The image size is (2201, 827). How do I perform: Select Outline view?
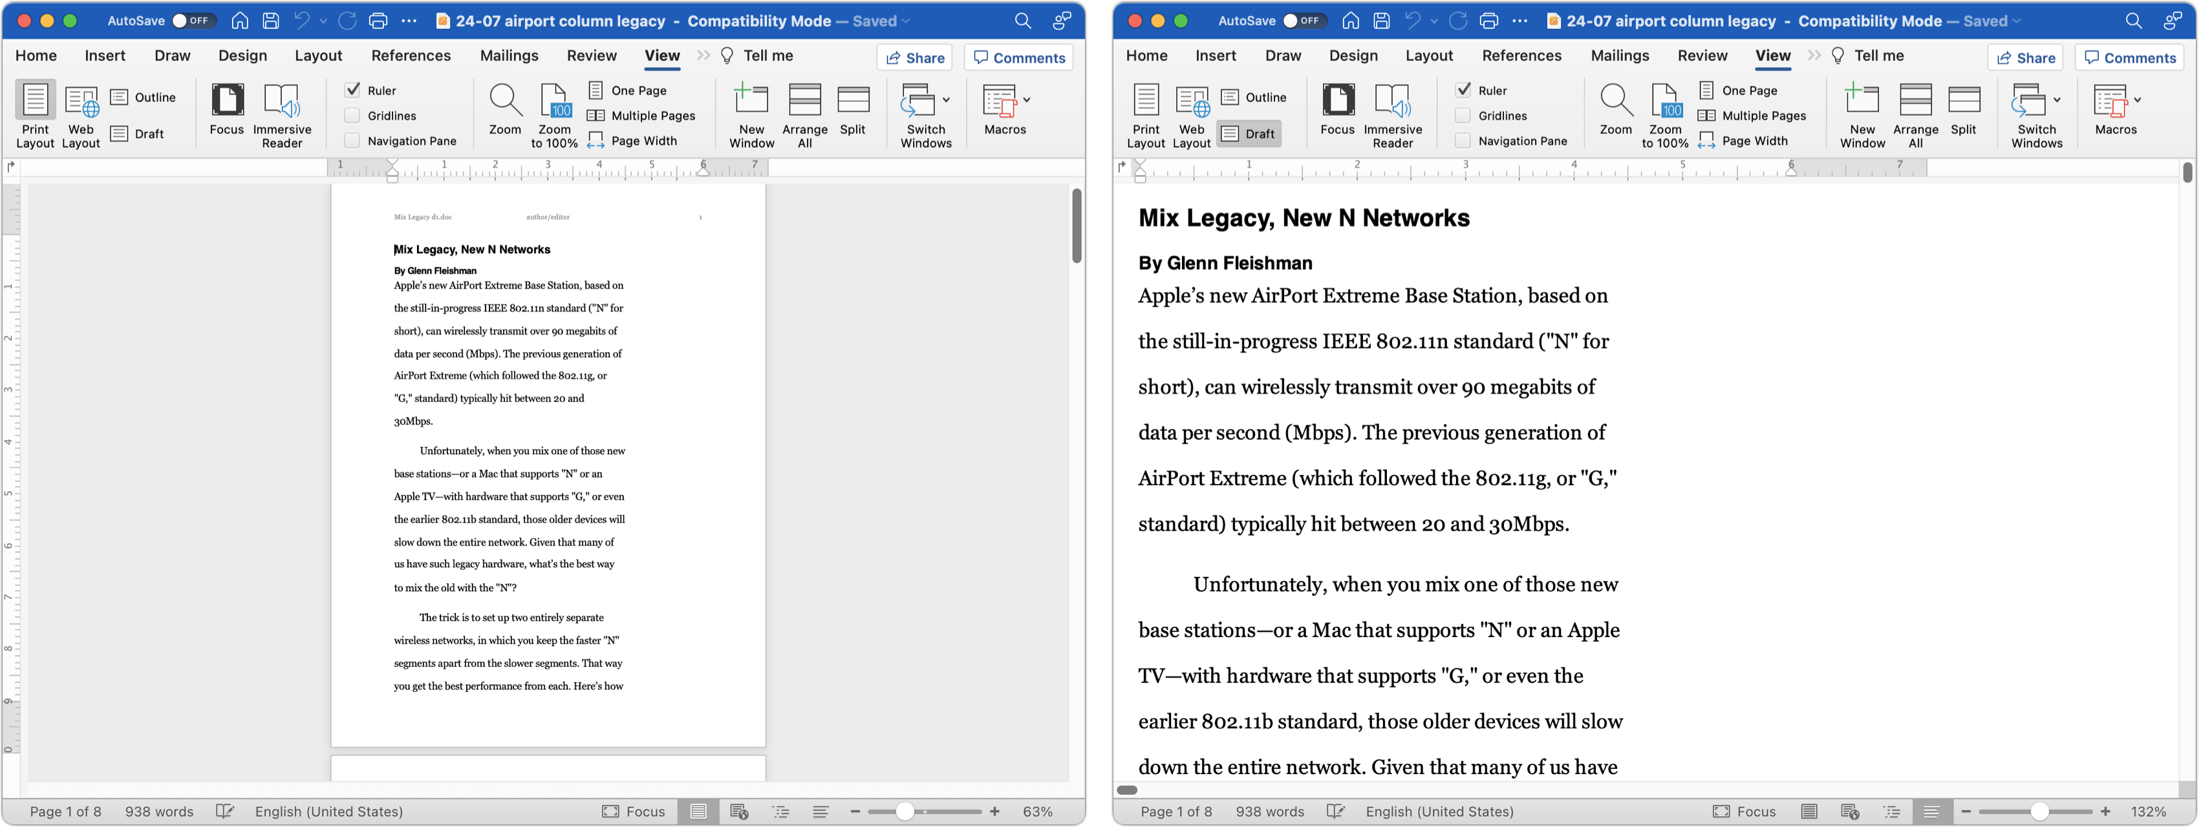tap(146, 96)
